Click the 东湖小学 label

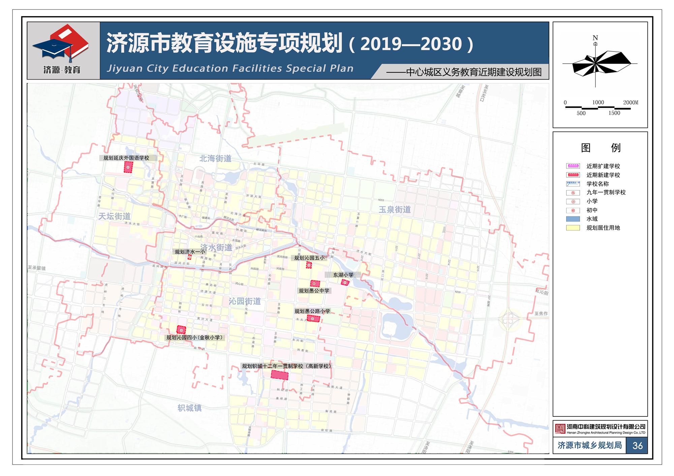[x=343, y=275]
